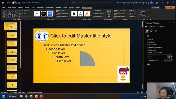Open the Windows Start menu
The width and height of the screenshot is (176, 99).
(4, 96)
